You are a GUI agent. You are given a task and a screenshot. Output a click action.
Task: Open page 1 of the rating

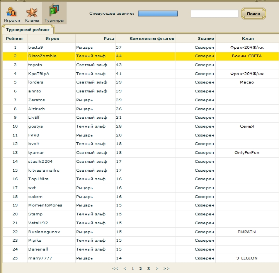(133, 268)
